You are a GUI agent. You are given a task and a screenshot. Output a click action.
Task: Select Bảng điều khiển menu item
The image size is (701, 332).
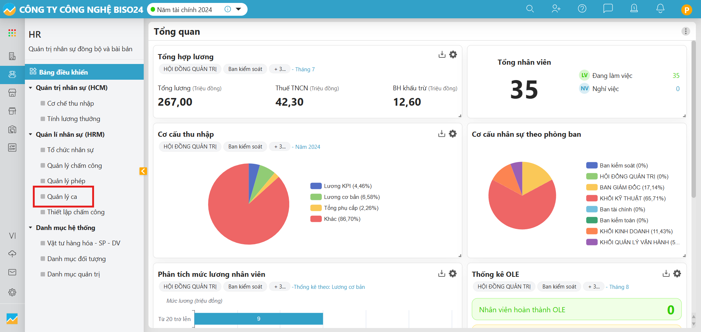pos(63,72)
